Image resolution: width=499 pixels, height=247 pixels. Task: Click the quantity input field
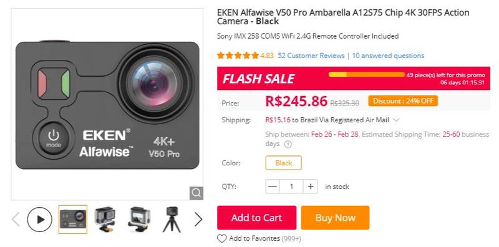291,186
